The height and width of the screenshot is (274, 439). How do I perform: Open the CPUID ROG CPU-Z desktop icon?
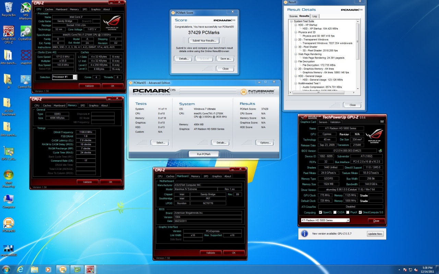8,32
